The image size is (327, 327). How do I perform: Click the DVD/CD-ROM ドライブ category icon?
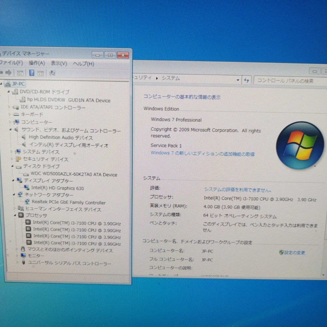tap(15, 92)
